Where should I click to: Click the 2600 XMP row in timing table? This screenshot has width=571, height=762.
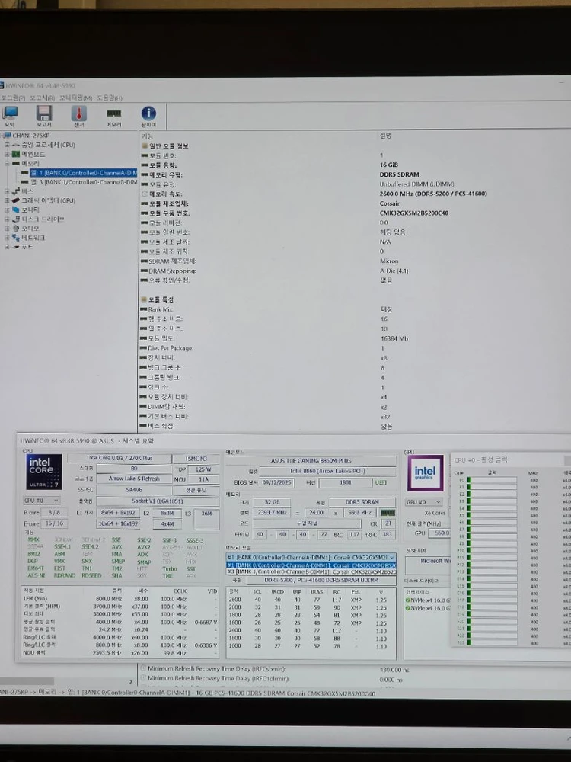click(x=311, y=600)
